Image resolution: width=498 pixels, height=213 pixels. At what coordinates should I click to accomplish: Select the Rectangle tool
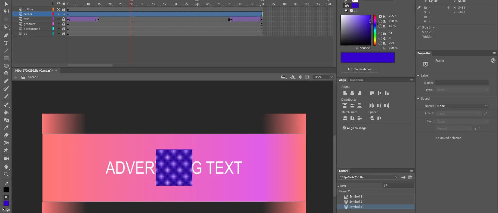(6, 58)
